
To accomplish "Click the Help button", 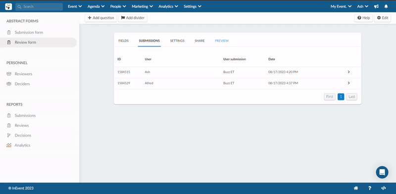I will pos(363,18).
